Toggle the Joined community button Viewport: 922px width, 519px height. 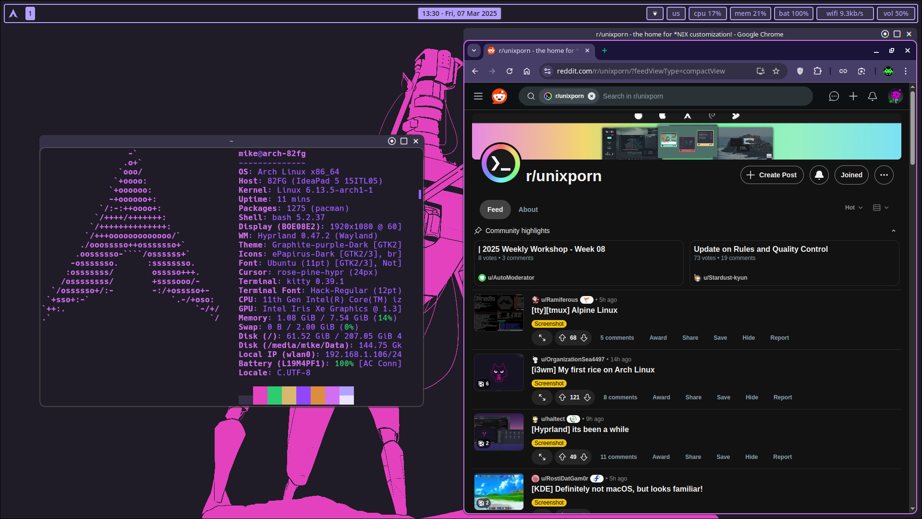coord(851,175)
